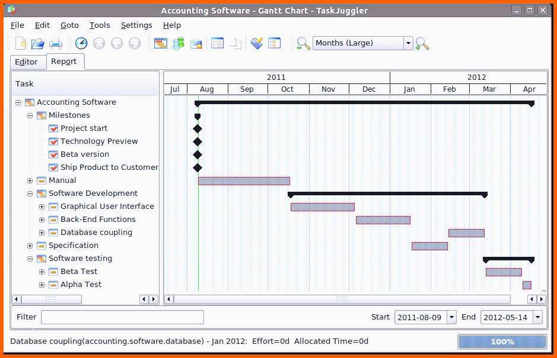Open the End date dropdown arrow
The height and width of the screenshot is (358, 557).
(x=537, y=317)
